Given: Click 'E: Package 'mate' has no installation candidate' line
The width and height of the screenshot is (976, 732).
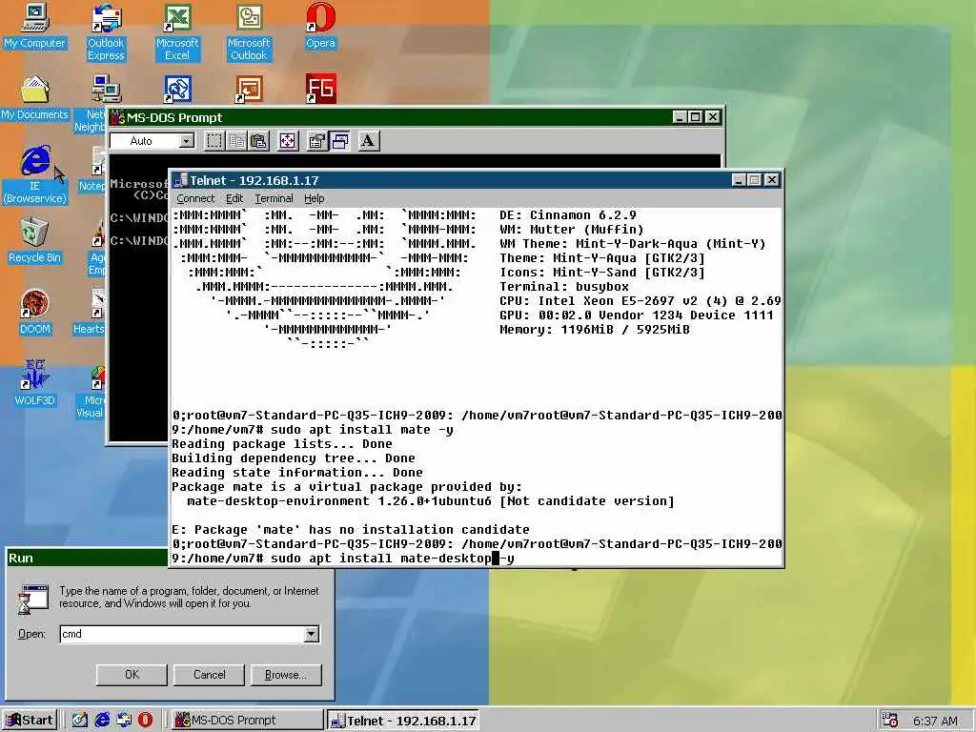Looking at the screenshot, I should coord(351,530).
